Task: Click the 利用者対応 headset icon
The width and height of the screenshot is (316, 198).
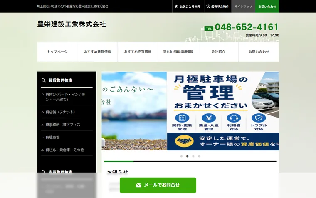Action: (234, 118)
